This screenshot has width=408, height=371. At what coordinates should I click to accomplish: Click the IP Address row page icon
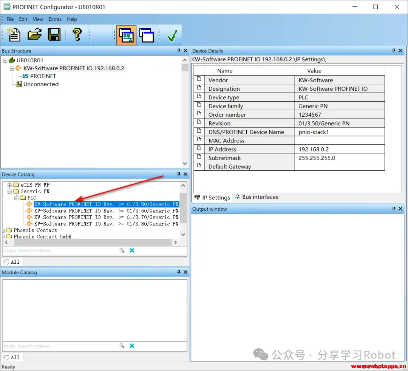[199, 148]
